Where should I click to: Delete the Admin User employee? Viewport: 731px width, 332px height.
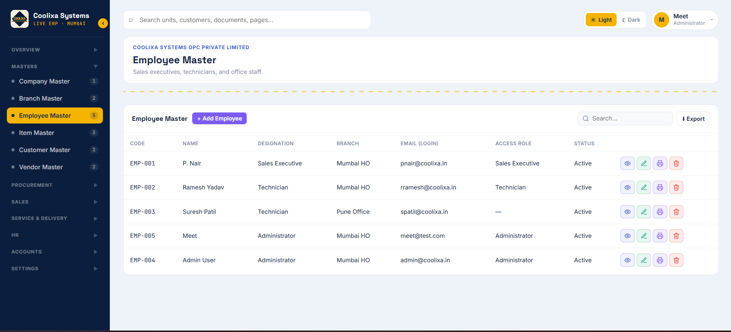point(676,260)
